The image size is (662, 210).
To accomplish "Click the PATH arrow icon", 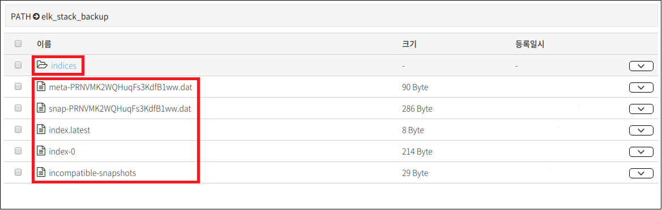I will pos(36,17).
